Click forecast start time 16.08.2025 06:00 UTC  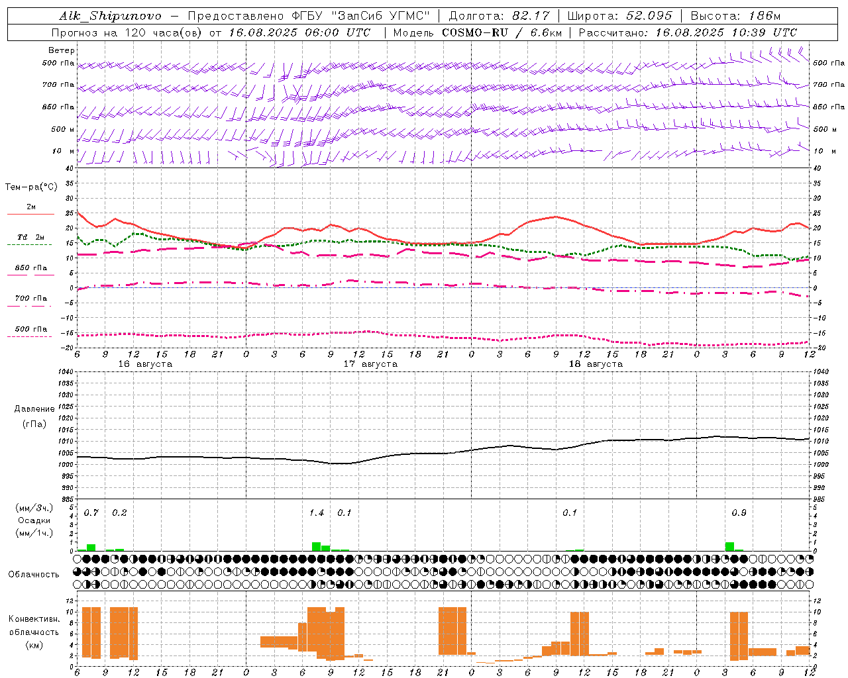[x=299, y=32]
